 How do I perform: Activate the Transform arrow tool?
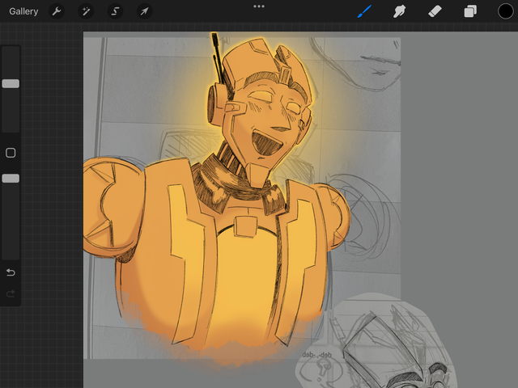click(144, 11)
